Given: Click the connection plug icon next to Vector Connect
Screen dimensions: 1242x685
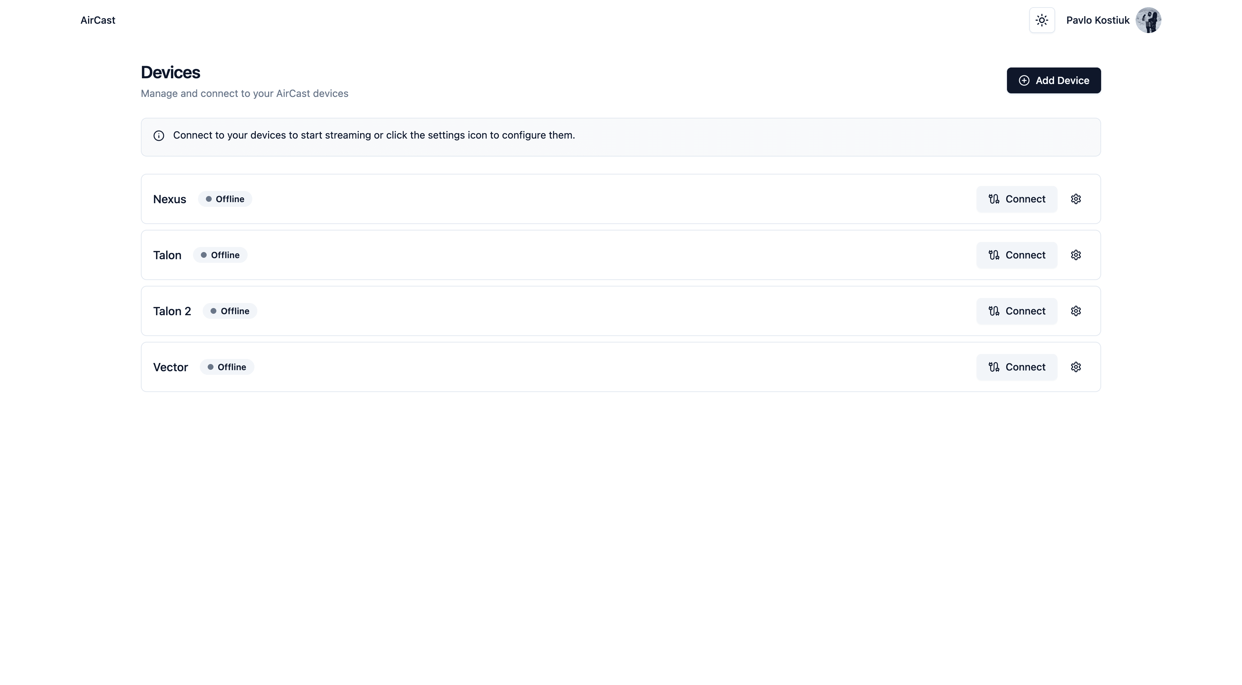Looking at the screenshot, I should pyautogui.click(x=993, y=367).
